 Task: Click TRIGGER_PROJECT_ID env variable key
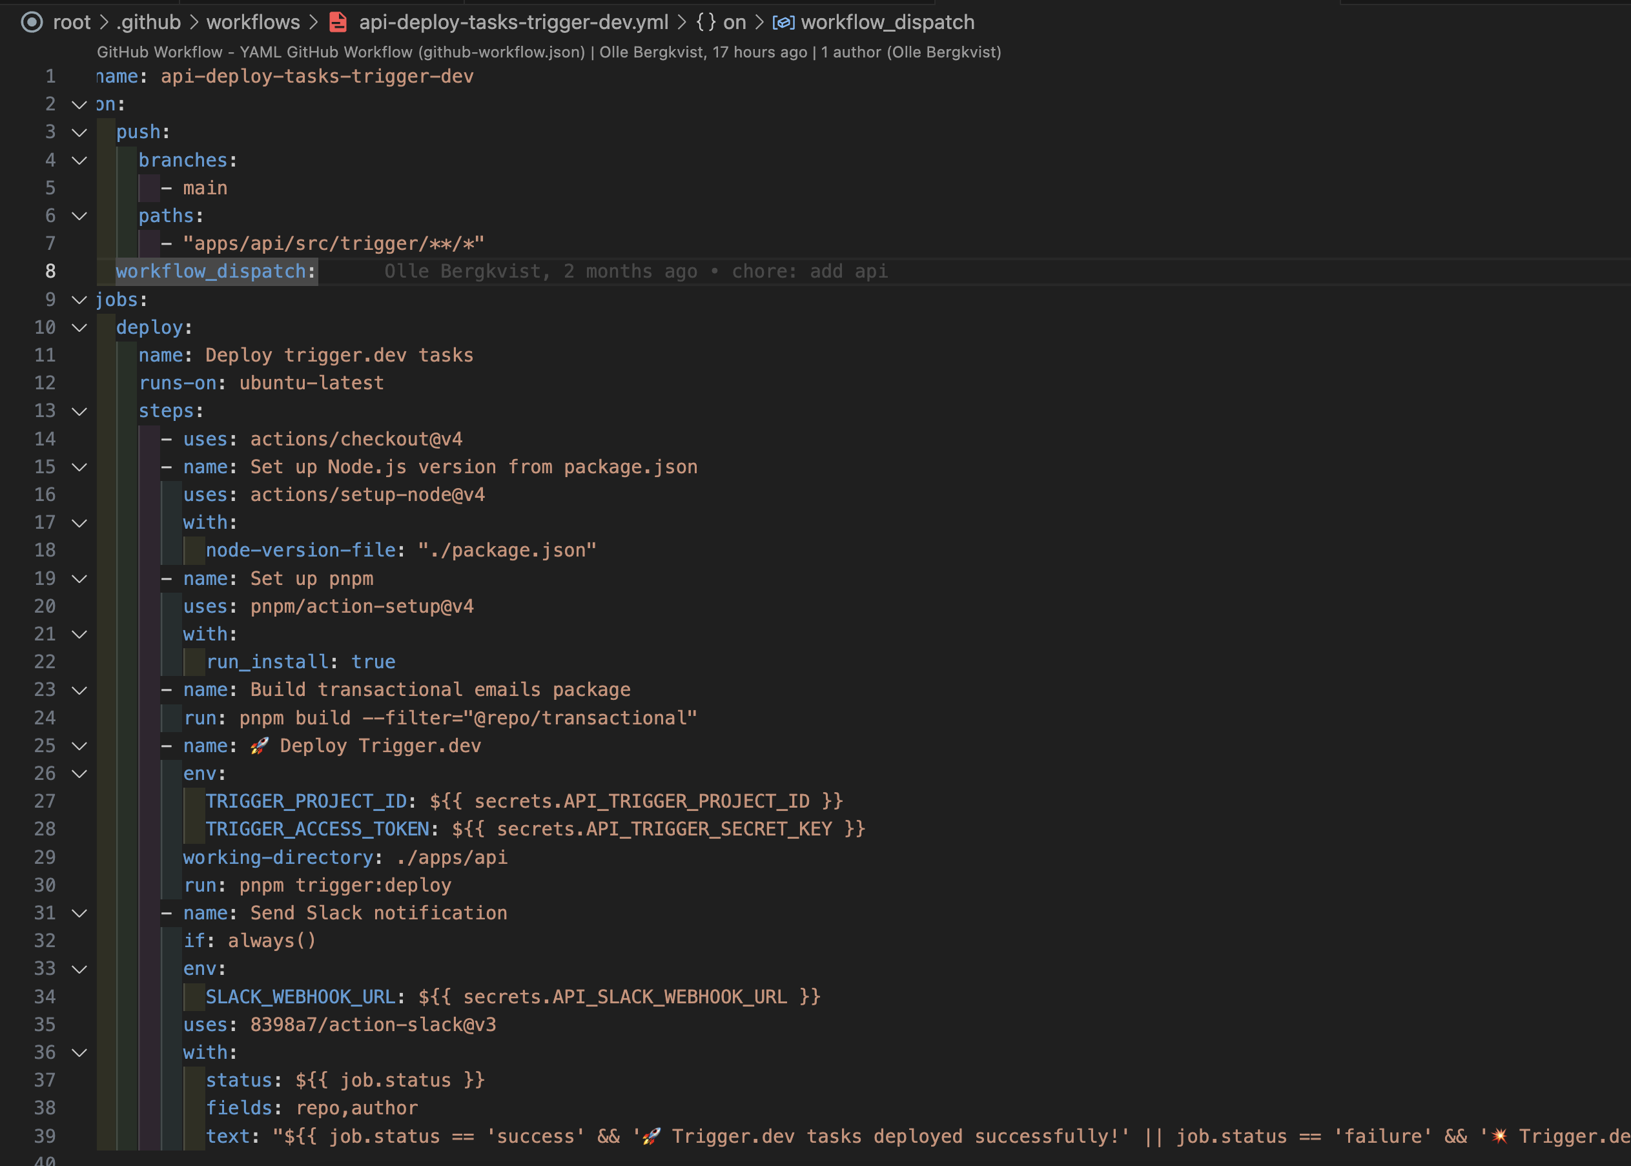(306, 801)
